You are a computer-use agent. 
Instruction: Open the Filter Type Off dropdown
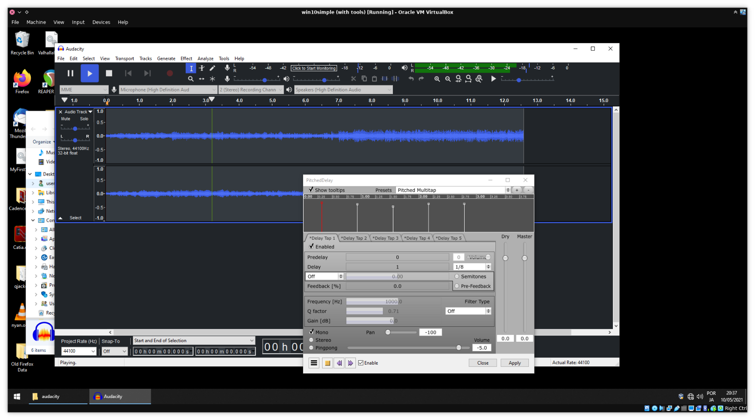(468, 311)
